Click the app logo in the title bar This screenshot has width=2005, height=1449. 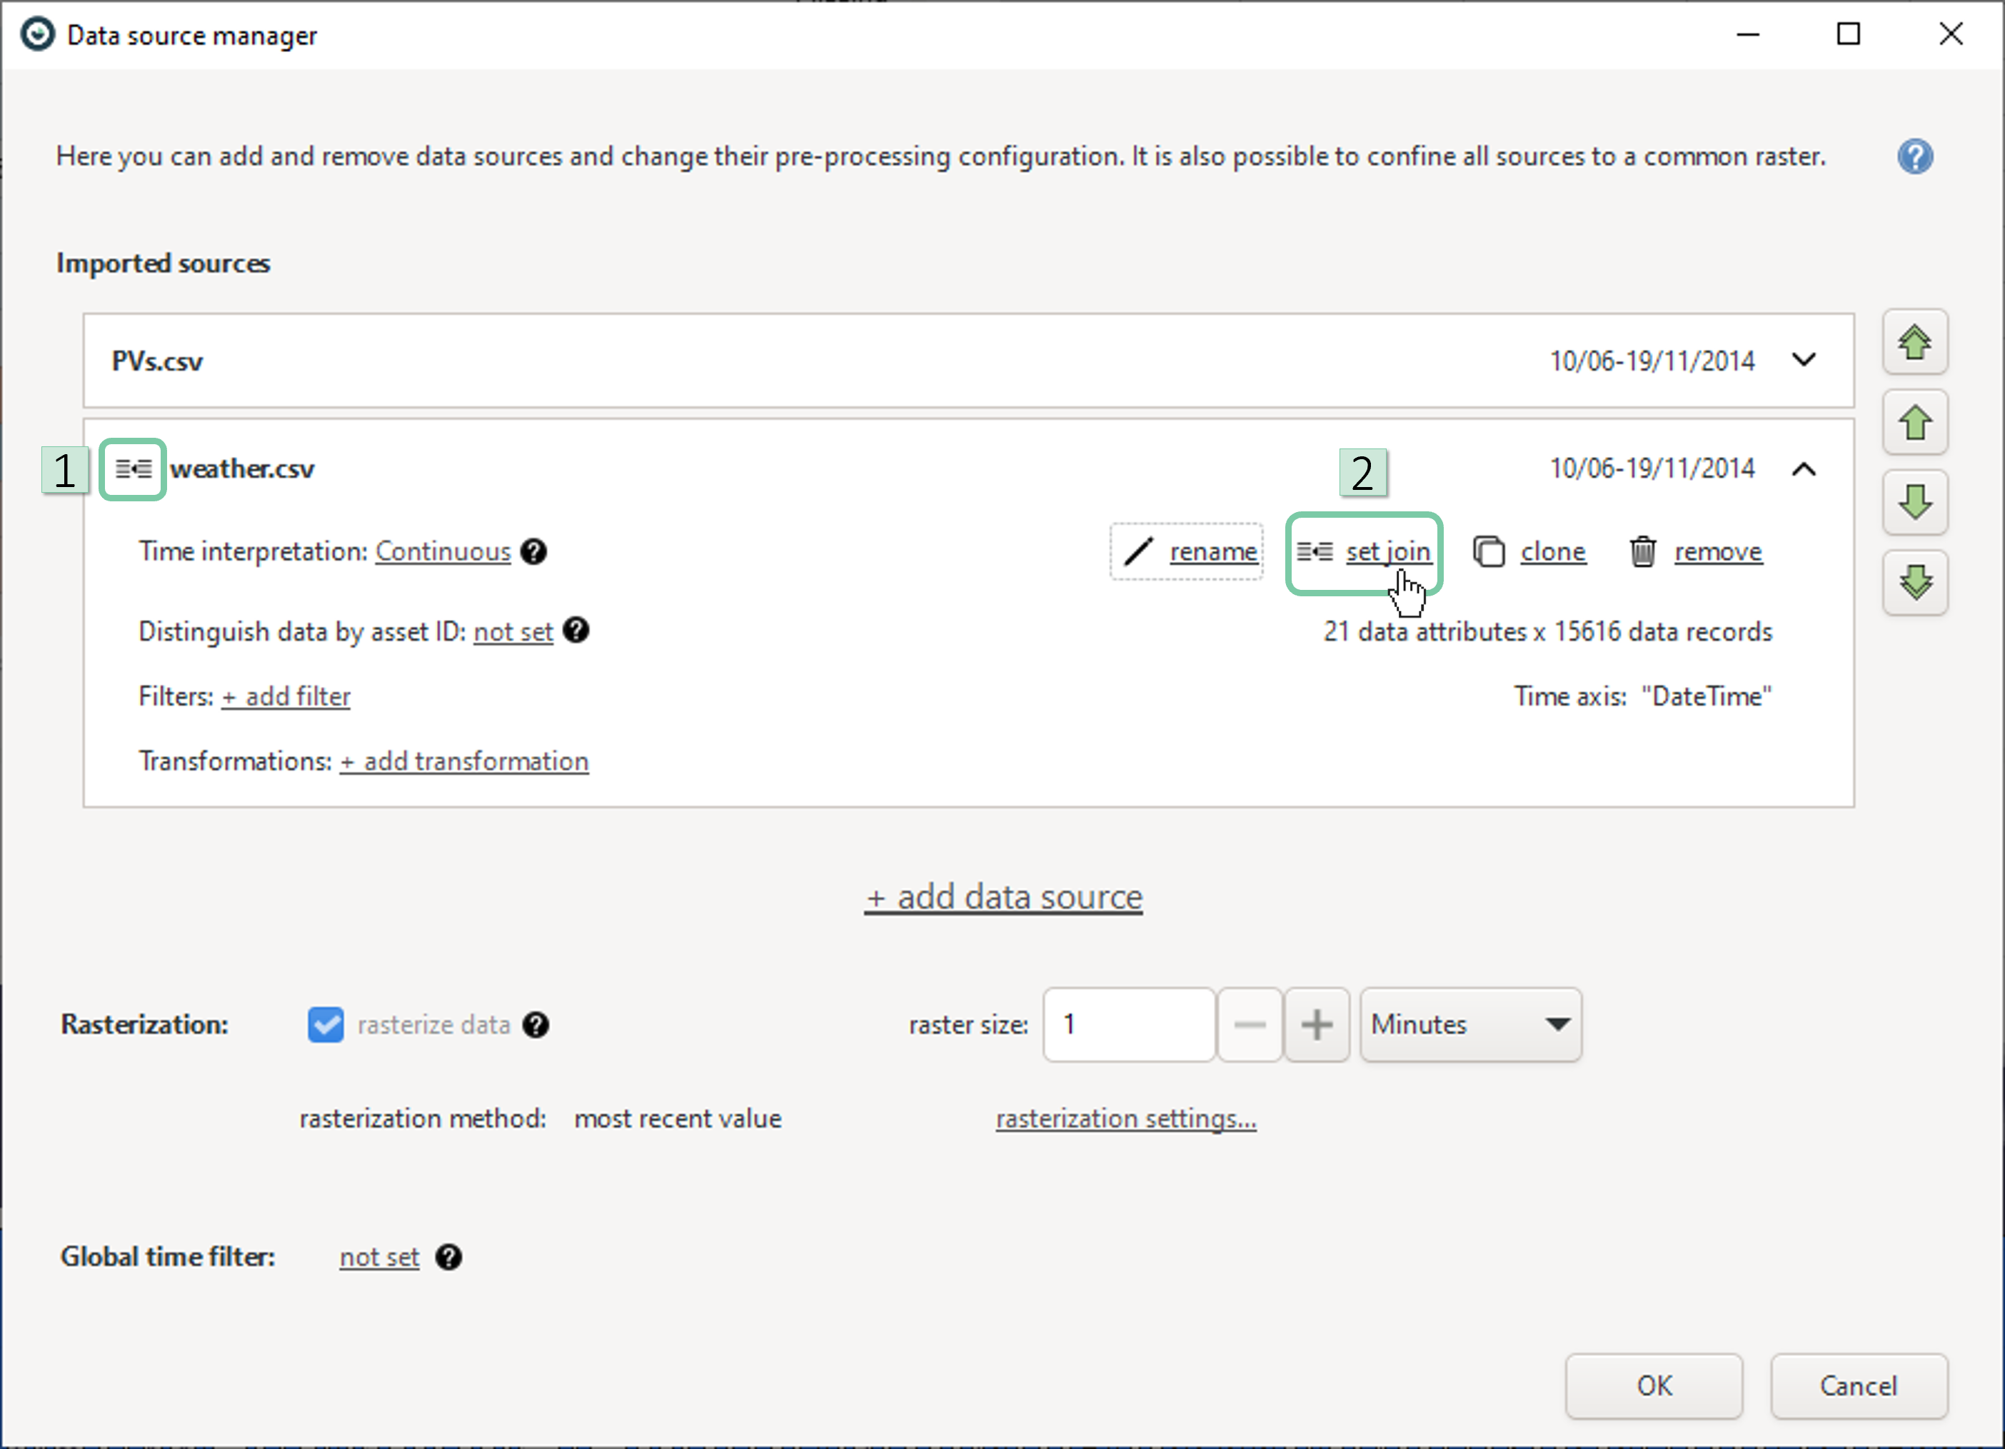tap(37, 34)
